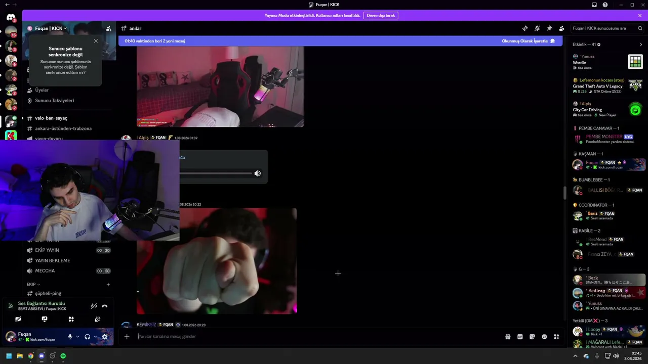Open the GIF picker
The image size is (648, 364).
(520, 337)
